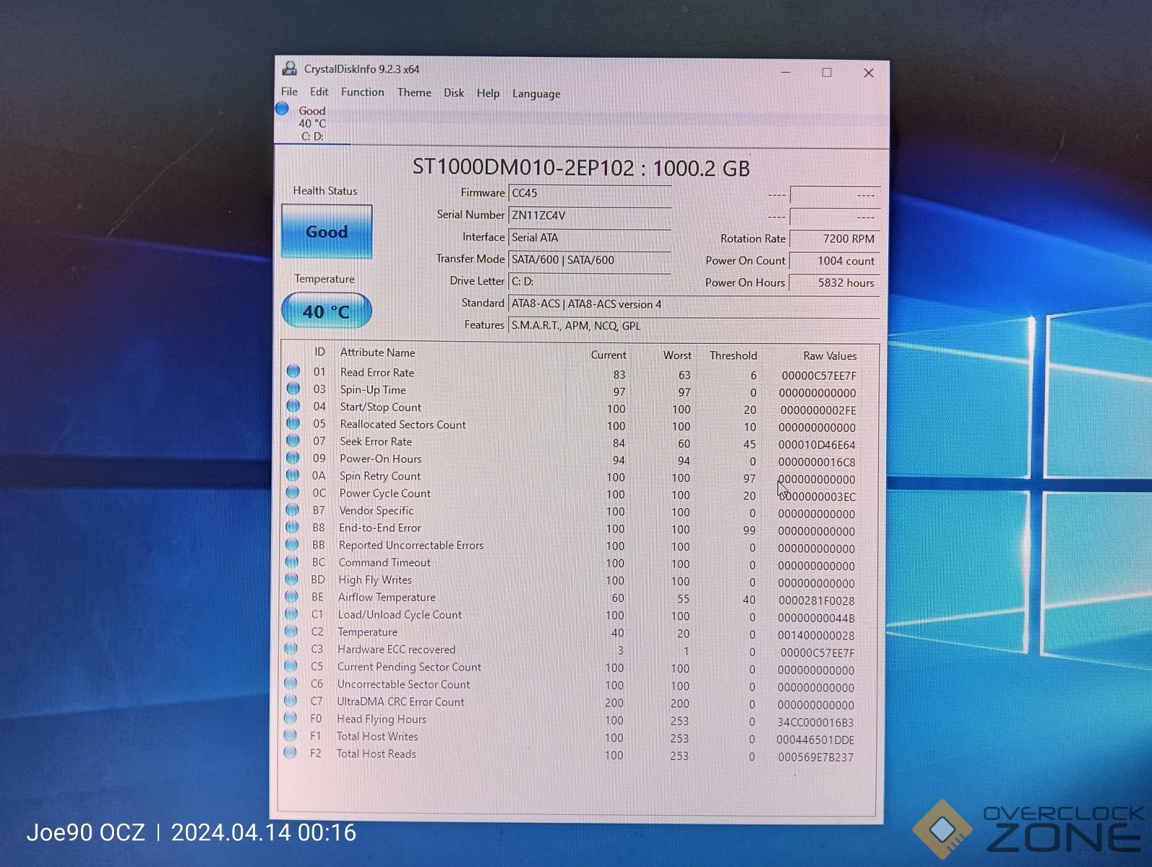Click the status orb for Head Flying Hours
Screen dimensions: 1152x867
(x=291, y=718)
